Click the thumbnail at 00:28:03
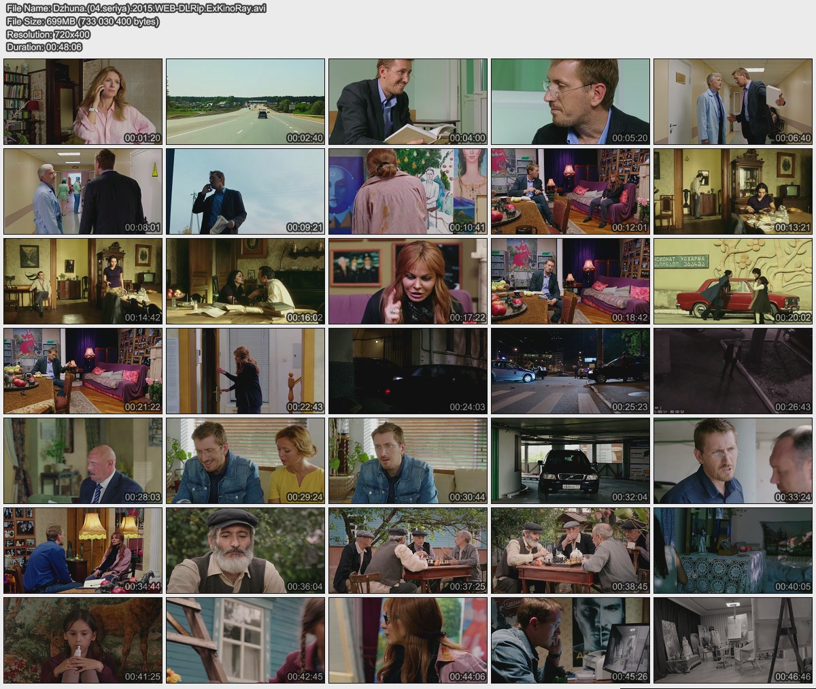Viewport: 816px width, 689px height. [x=83, y=460]
